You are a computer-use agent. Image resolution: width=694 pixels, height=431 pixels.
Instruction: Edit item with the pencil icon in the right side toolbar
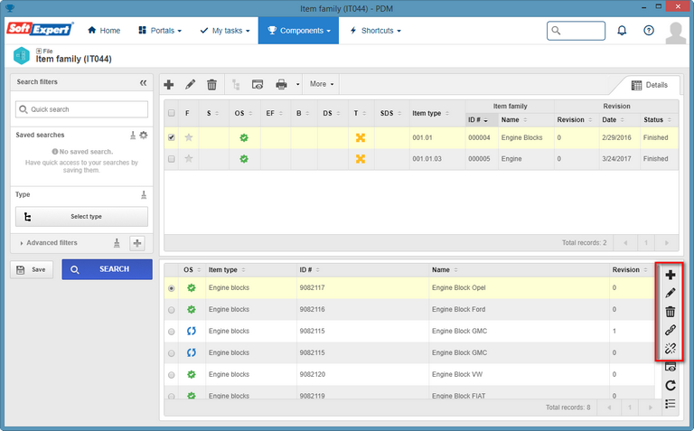[x=671, y=293]
